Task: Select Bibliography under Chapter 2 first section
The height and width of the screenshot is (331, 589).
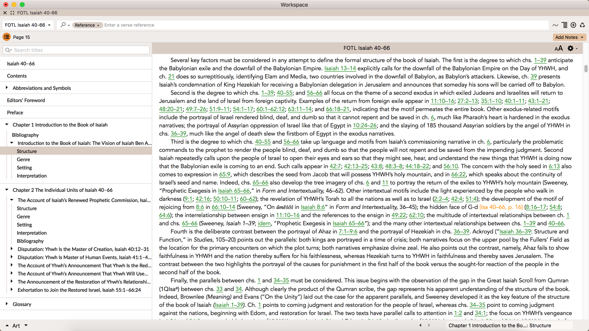Action: (30, 241)
